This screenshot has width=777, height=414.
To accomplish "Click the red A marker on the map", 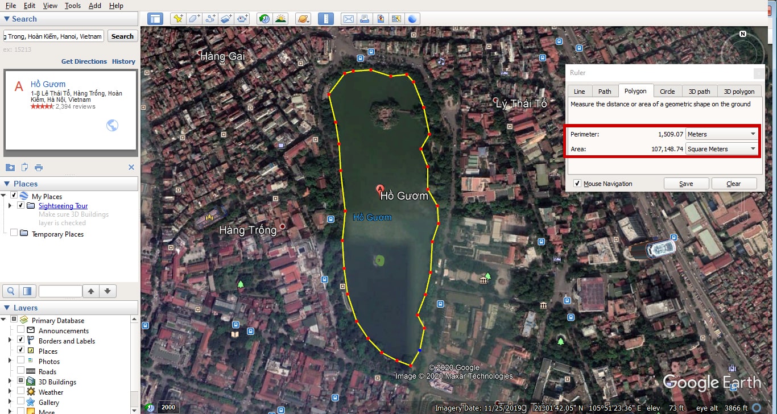I will click(381, 188).
